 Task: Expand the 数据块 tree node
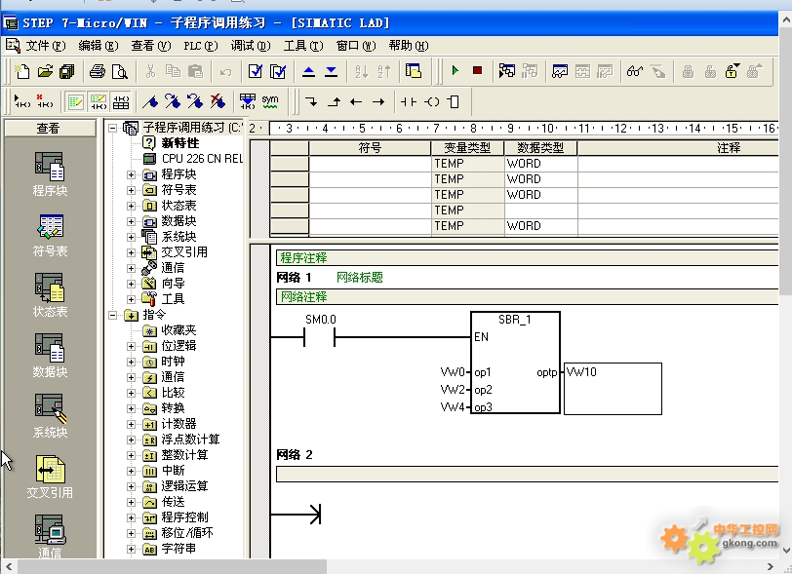point(132,221)
